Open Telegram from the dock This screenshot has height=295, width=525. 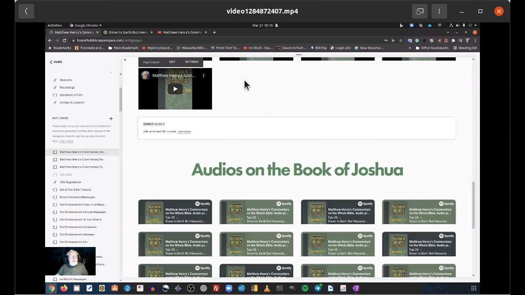tap(318, 288)
